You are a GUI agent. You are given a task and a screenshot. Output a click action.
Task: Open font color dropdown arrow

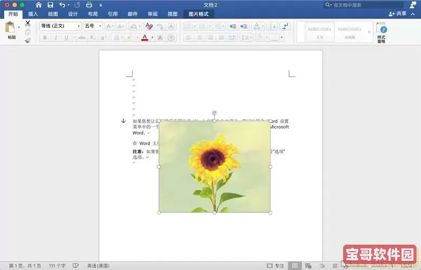pyautogui.click(x=152, y=37)
